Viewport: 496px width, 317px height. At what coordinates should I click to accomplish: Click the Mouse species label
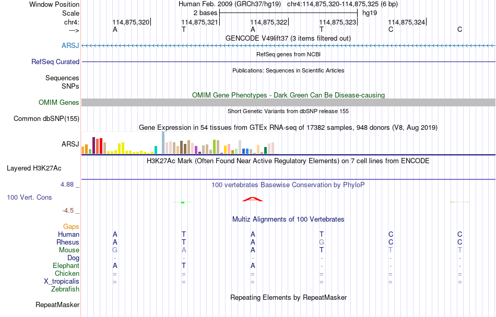coord(69,250)
